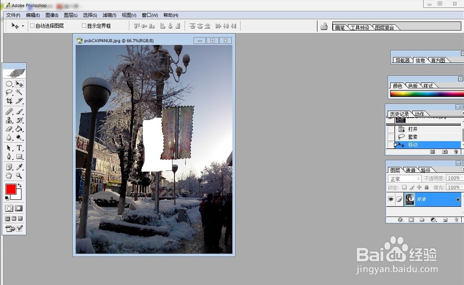This screenshot has width=464, height=285.
Task: Select the Magic Wand tool
Action: click(x=19, y=92)
